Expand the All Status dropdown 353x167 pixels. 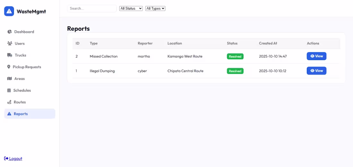coord(131,8)
